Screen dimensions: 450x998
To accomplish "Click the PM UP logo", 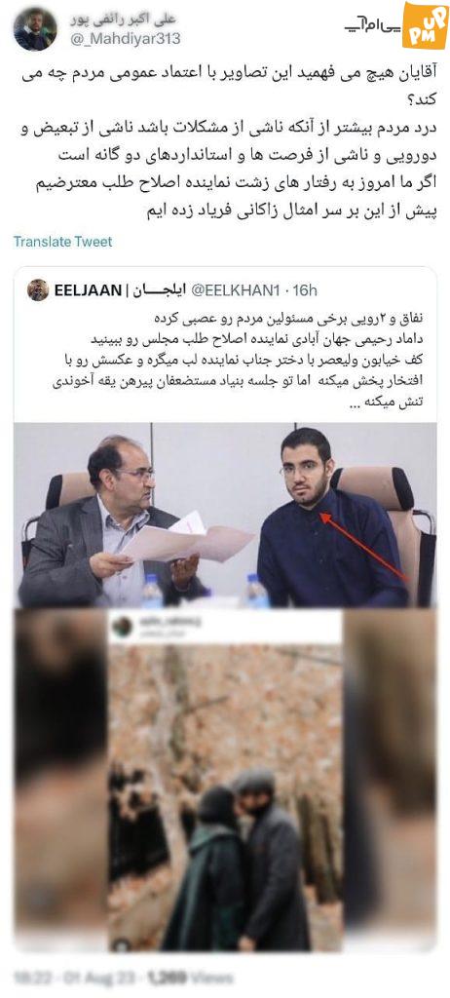I will click(425, 24).
